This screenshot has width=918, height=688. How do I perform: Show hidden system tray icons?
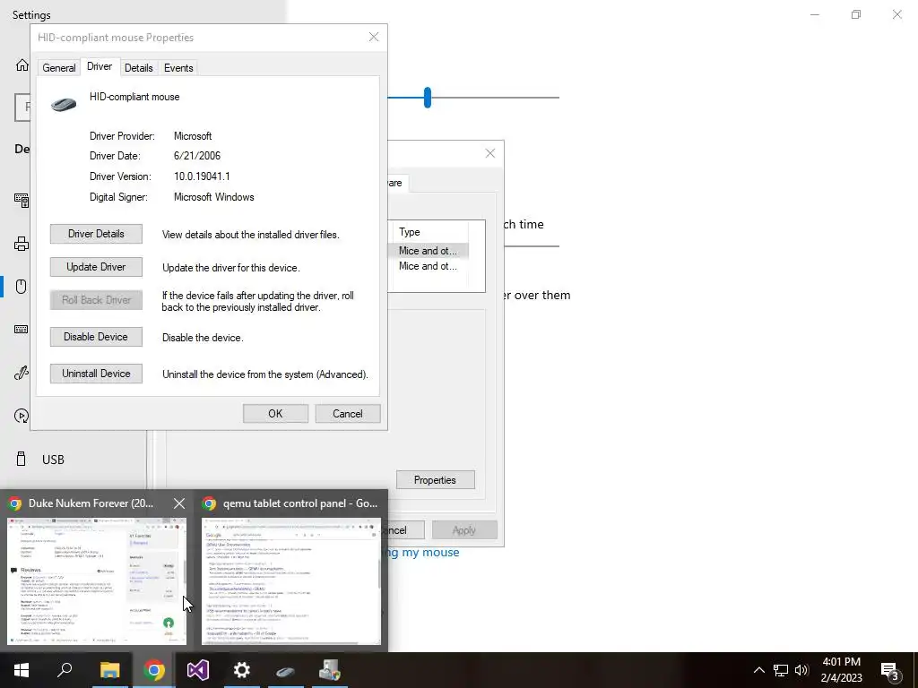point(758,670)
